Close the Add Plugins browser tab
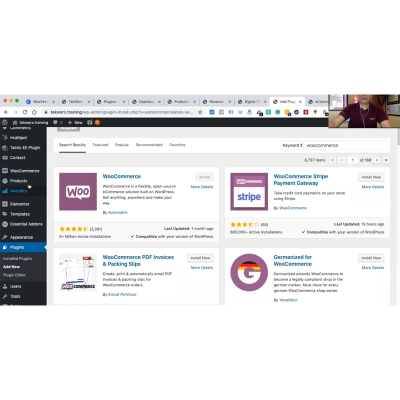This screenshot has height=400, width=400. pos(300,102)
